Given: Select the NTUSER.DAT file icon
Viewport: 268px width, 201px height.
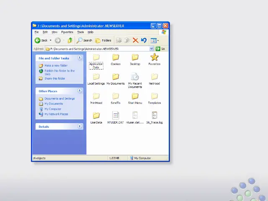Looking at the screenshot, I should point(116,115).
